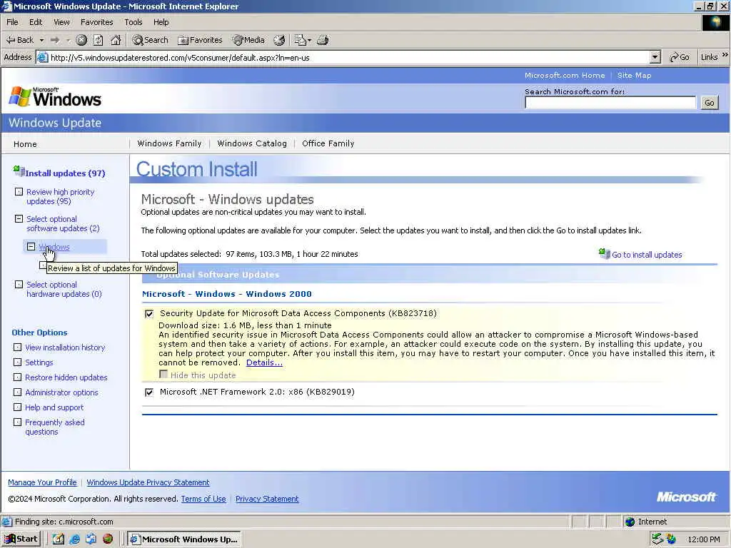
Task: Open the Terms of Use link
Action: point(203,499)
